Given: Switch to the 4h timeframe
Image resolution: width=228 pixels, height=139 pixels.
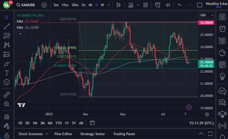Looking at the screenshot, I should tap(90, 5).
